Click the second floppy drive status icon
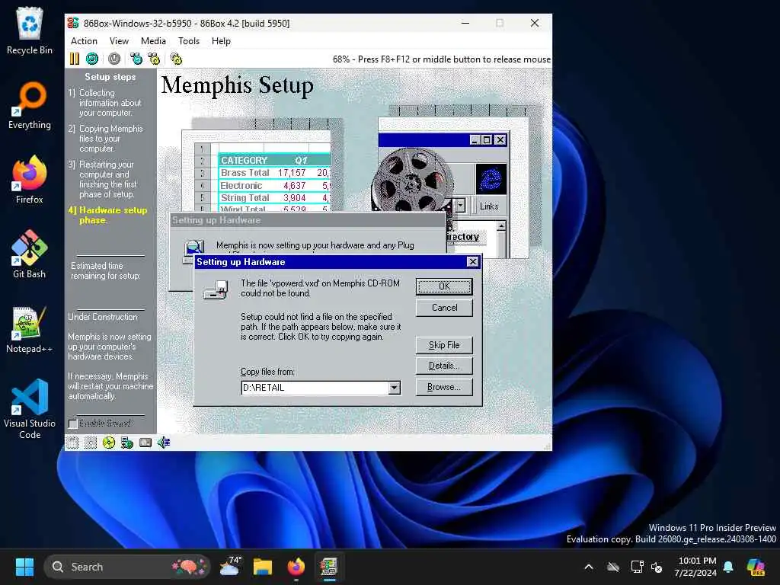Viewport: 780px width, 585px height. [91, 443]
